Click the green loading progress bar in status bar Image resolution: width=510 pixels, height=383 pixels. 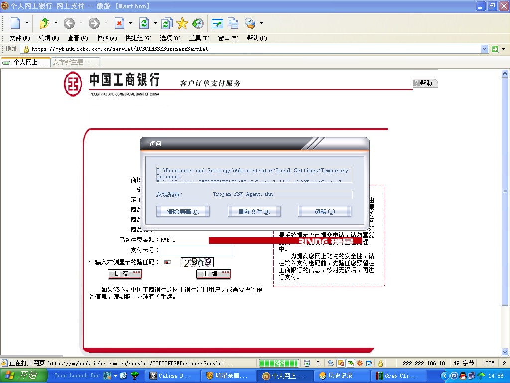click(279, 363)
